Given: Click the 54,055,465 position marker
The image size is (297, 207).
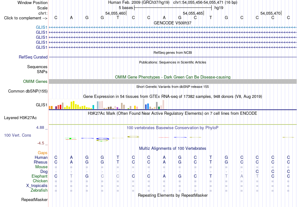Looking at the screenshot, I should 193,13.
